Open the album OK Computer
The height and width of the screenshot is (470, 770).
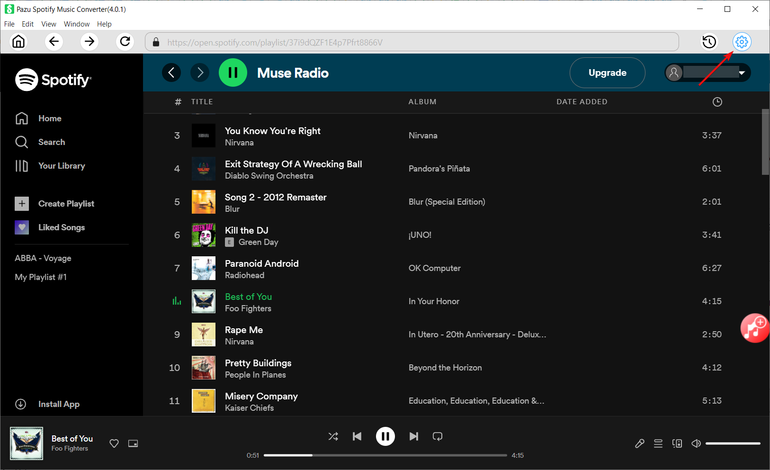(435, 268)
